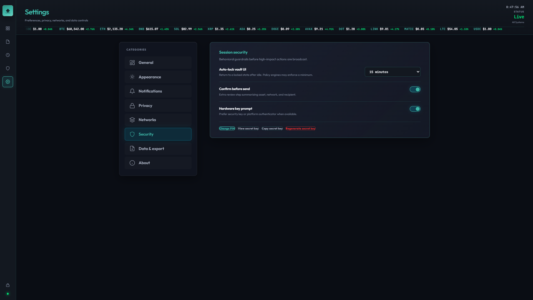The width and height of the screenshot is (533, 300).
Task: Click the Copy secret key button
Action: [x=272, y=128]
